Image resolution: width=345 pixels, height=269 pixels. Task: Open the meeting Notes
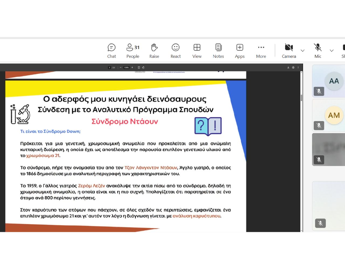coord(218,51)
